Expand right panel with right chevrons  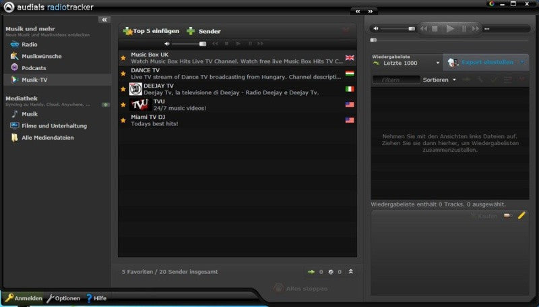coord(370,11)
